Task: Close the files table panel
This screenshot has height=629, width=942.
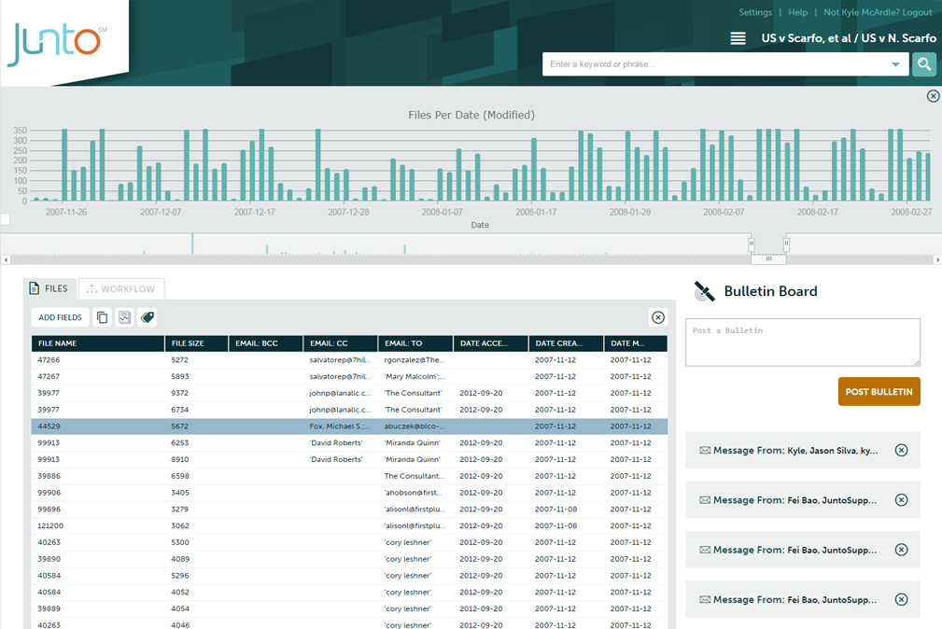Action: (658, 317)
